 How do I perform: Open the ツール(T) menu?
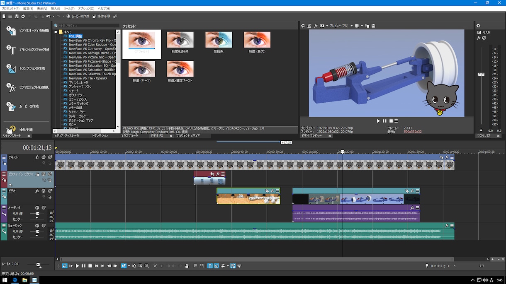click(x=69, y=8)
